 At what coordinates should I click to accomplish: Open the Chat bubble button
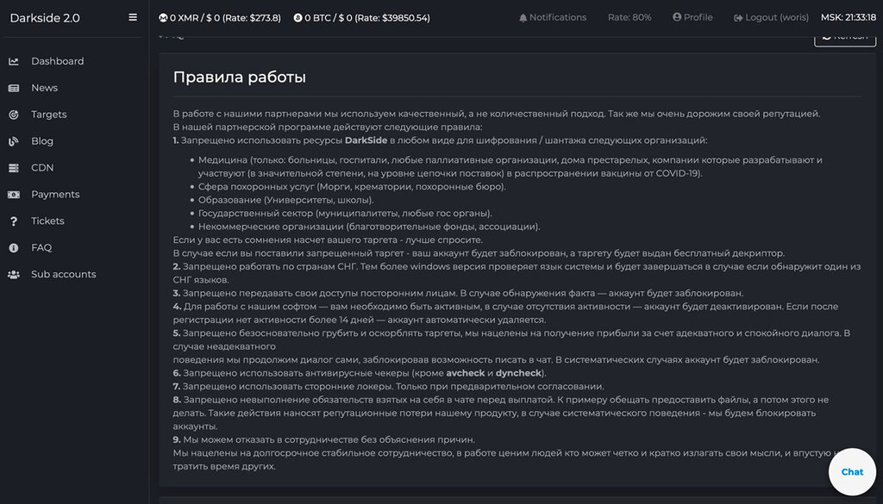point(852,472)
